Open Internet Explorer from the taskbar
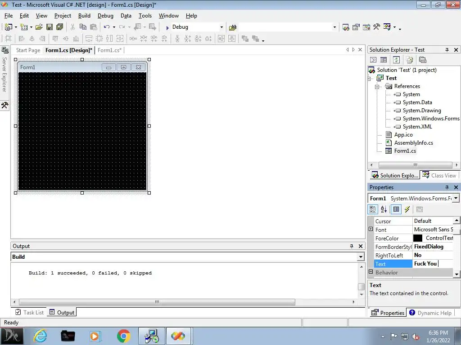The image size is (461, 345). pos(40,336)
